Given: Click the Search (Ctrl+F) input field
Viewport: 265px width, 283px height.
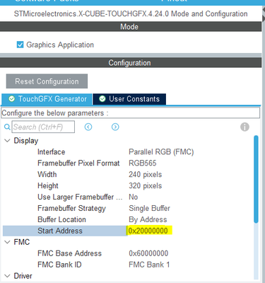Looking at the screenshot, I should point(43,127).
